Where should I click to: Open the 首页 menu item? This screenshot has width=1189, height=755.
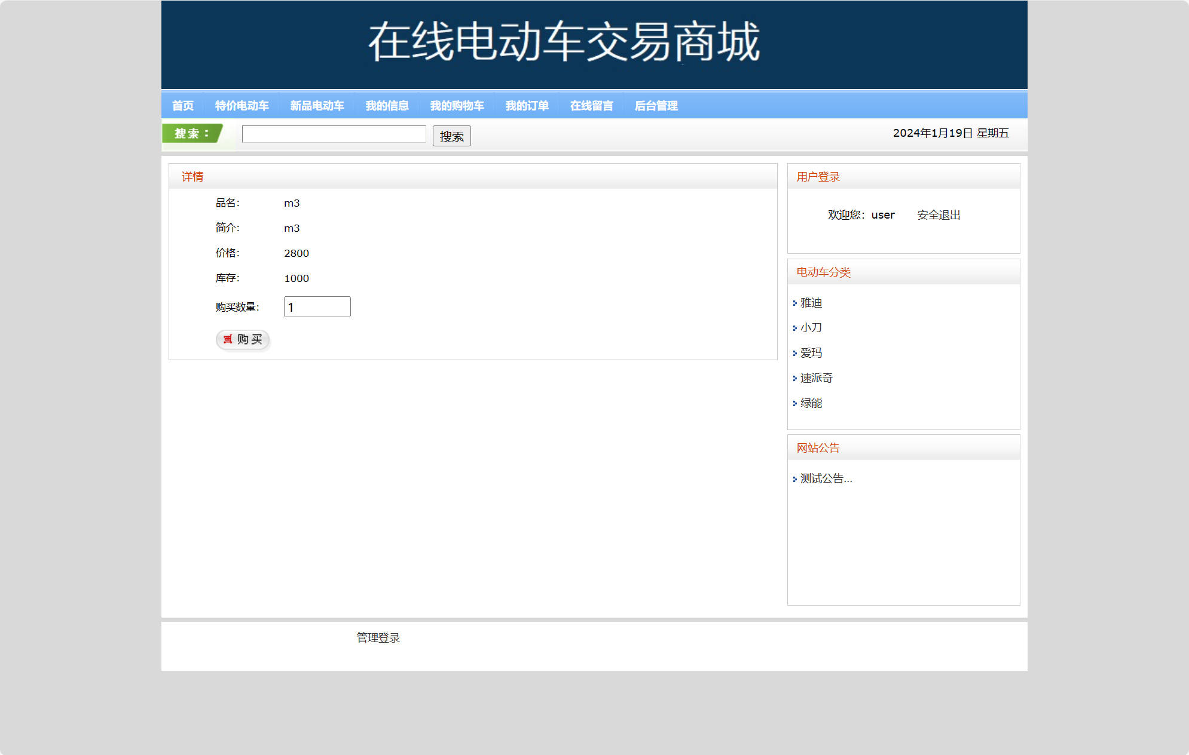183,106
